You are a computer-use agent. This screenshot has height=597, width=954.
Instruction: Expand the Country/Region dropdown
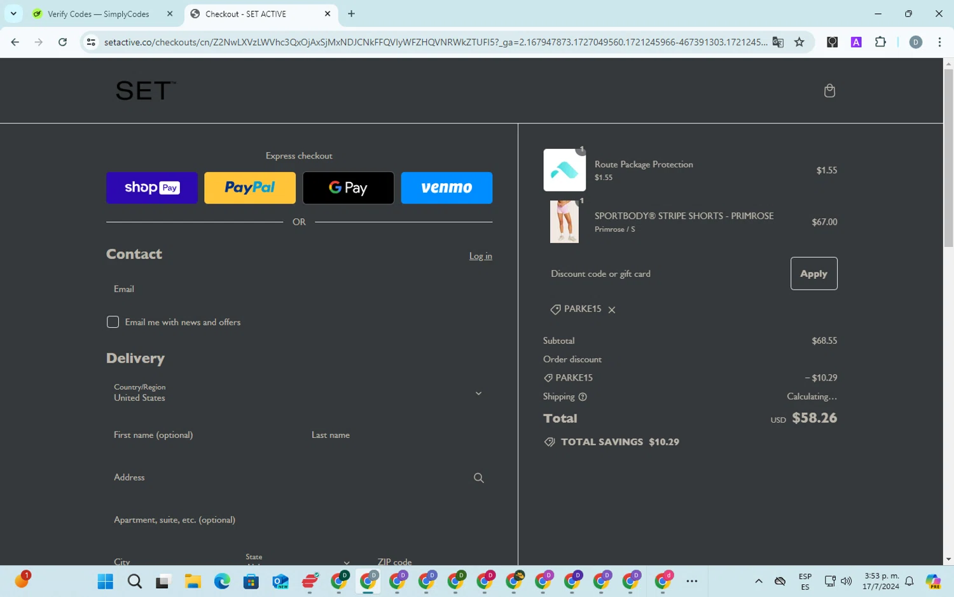[x=299, y=393]
